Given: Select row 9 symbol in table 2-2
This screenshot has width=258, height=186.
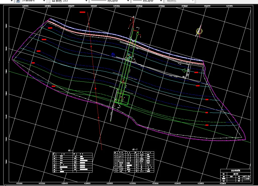Looking at the screenshot, I should 121,171.
